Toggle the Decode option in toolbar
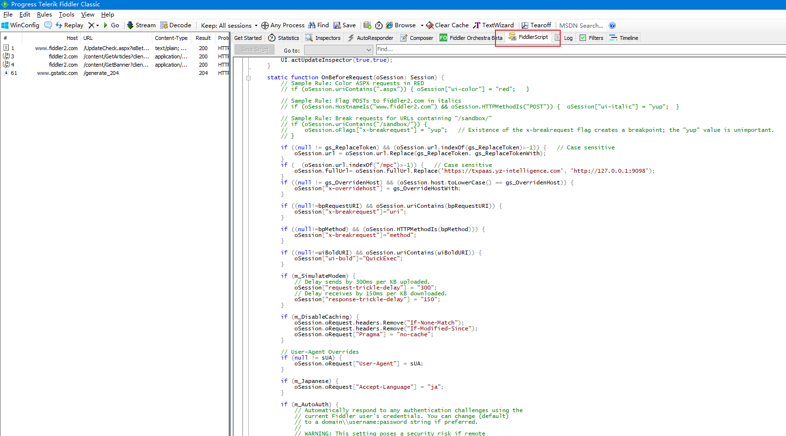 (x=176, y=25)
